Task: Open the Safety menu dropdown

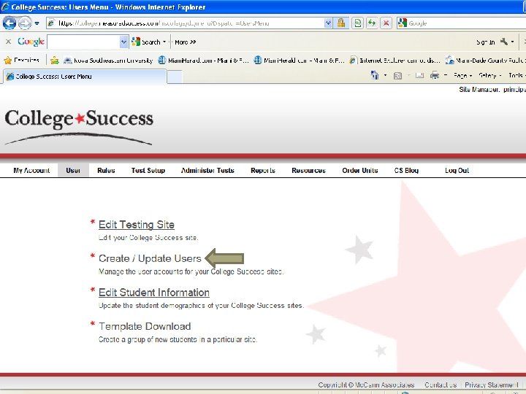Action: click(489, 75)
